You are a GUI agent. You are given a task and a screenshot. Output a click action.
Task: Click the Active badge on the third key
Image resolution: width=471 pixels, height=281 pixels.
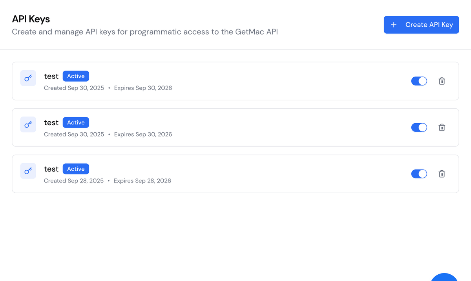[76, 168]
